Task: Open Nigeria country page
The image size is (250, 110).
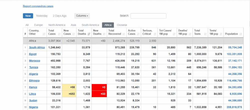Action: pos(33,107)
